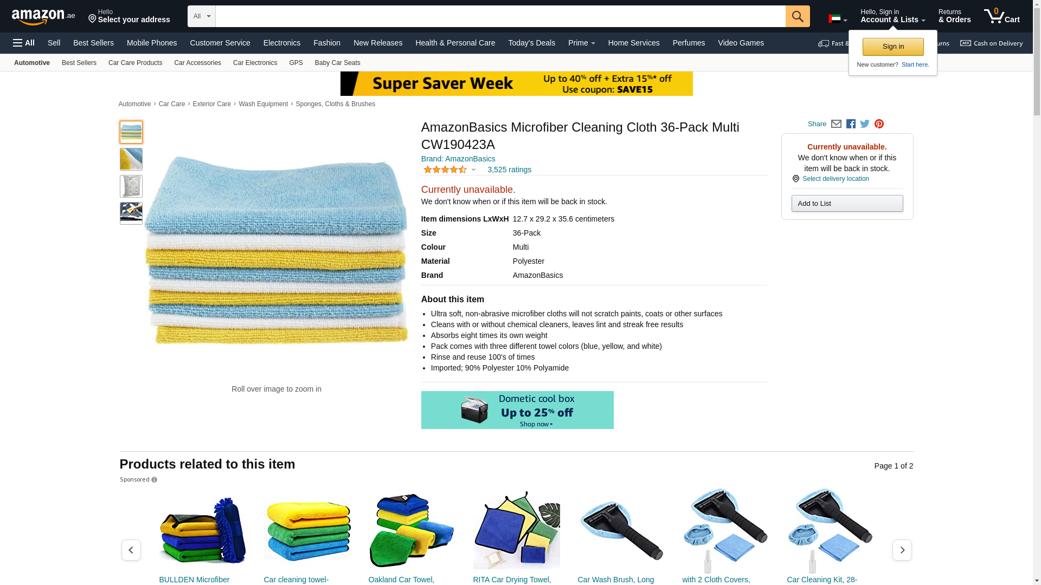Viewport: 1041px width, 585px height.
Task: Open the cart icon
Action: [1002, 16]
